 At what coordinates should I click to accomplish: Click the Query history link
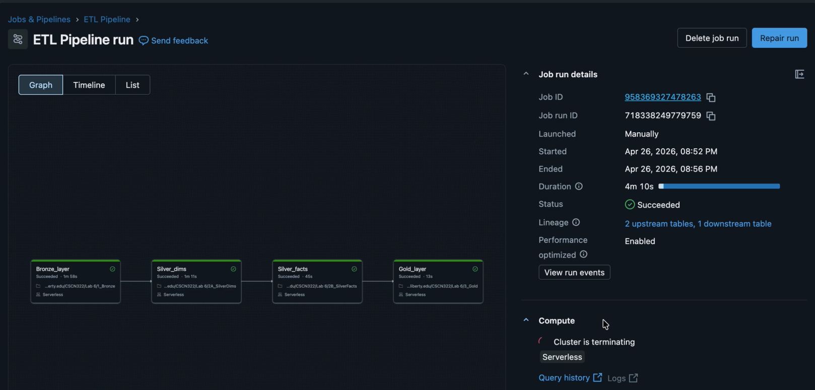(564, 377)
